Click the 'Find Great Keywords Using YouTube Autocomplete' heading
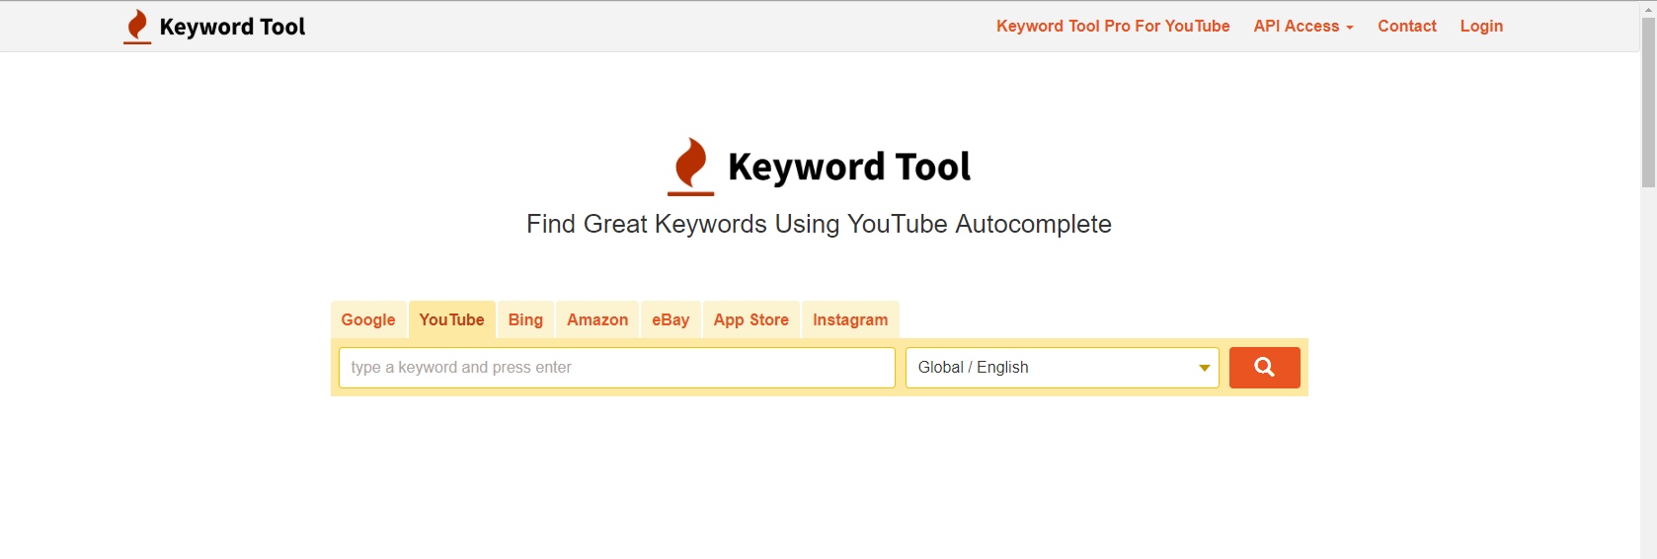This screenshot has width=1657, height=559. pos(819,224)
